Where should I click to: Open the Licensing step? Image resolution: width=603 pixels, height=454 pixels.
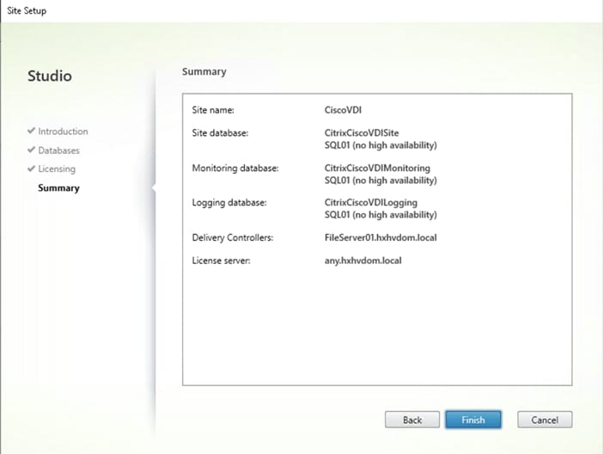coord(57,169)
